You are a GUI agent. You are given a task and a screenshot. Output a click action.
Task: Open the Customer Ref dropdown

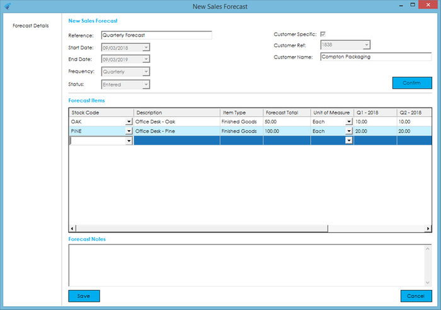tap(366, 45)
